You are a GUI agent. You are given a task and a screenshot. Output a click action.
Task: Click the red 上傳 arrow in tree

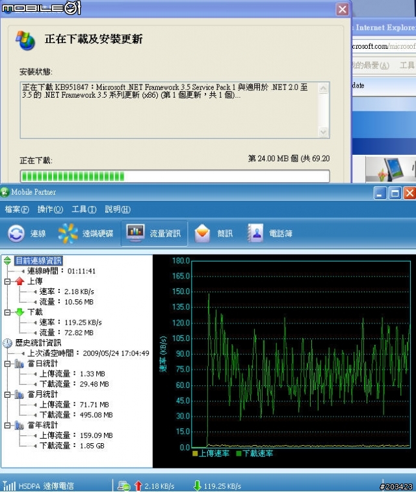click(19, 281)
